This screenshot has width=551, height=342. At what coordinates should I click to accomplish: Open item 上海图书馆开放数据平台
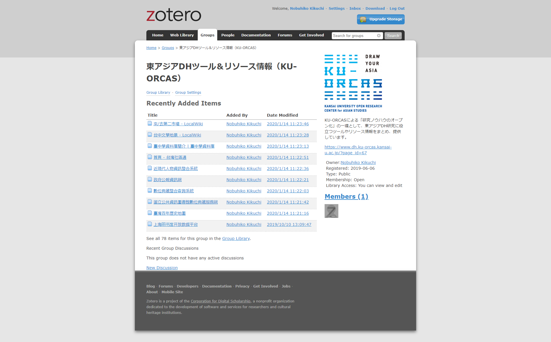175,224
